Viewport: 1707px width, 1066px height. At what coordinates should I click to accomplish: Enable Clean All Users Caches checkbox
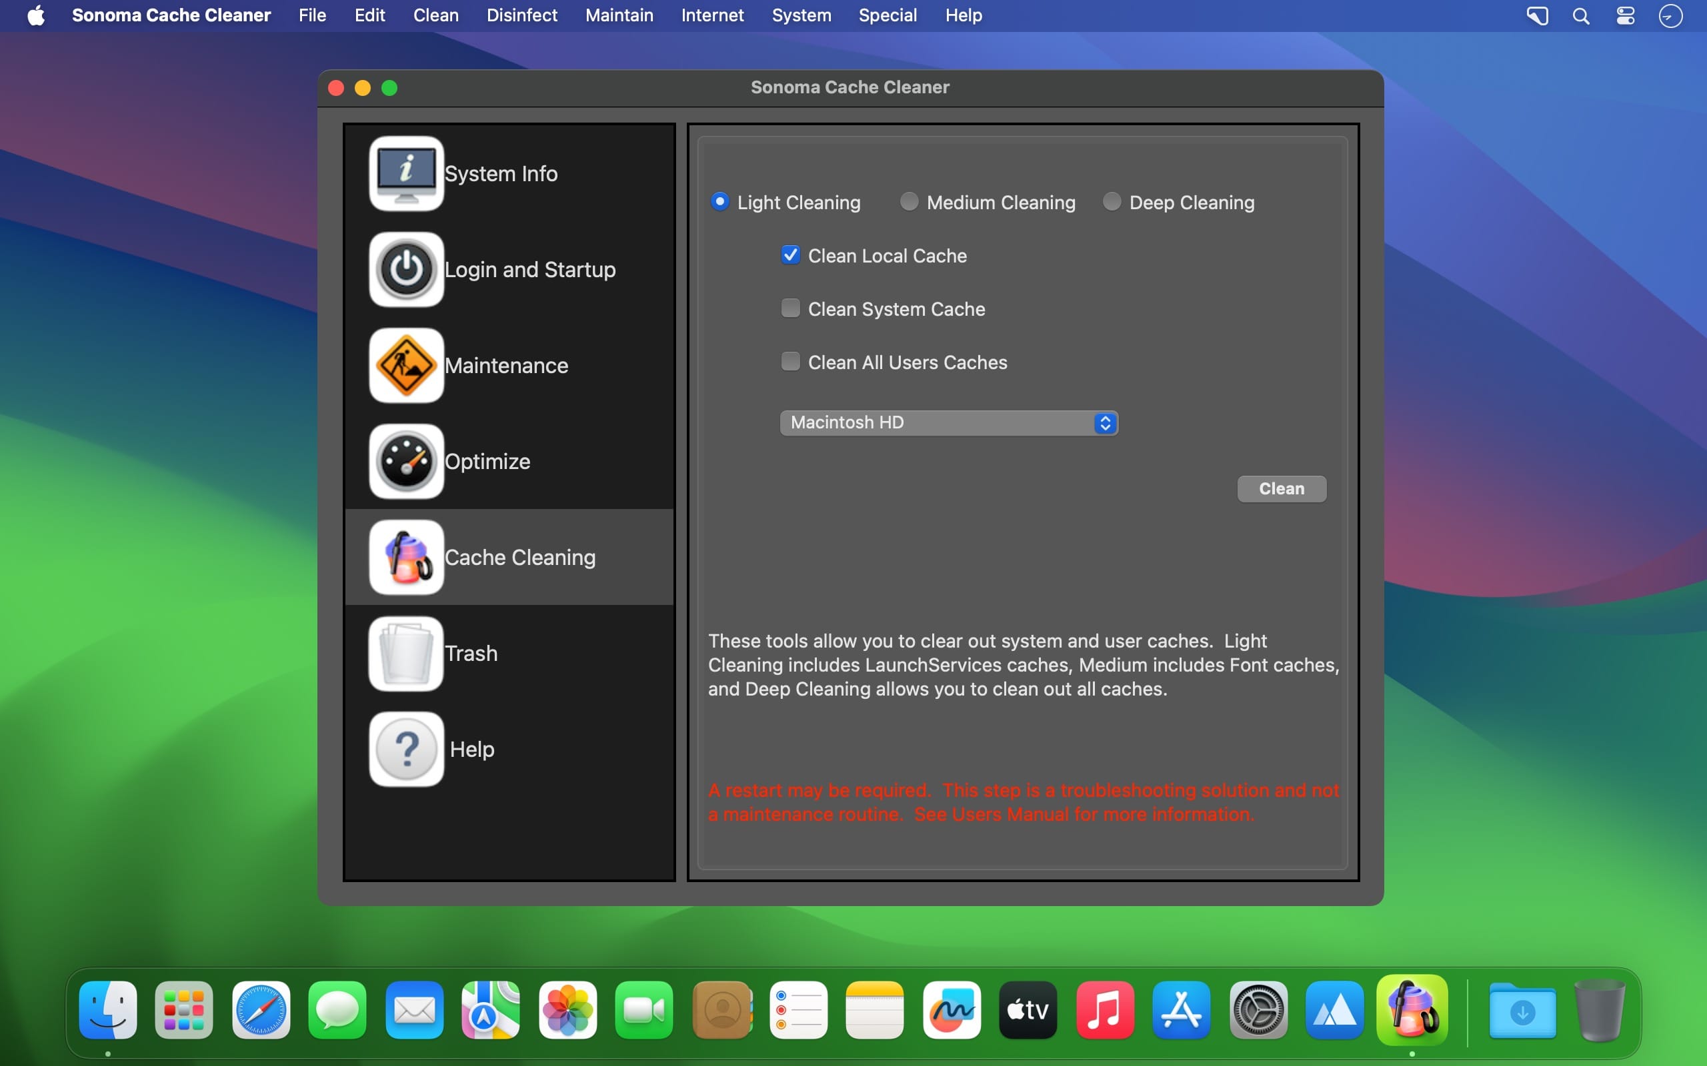pyautogui.click(x=791, y=362)
